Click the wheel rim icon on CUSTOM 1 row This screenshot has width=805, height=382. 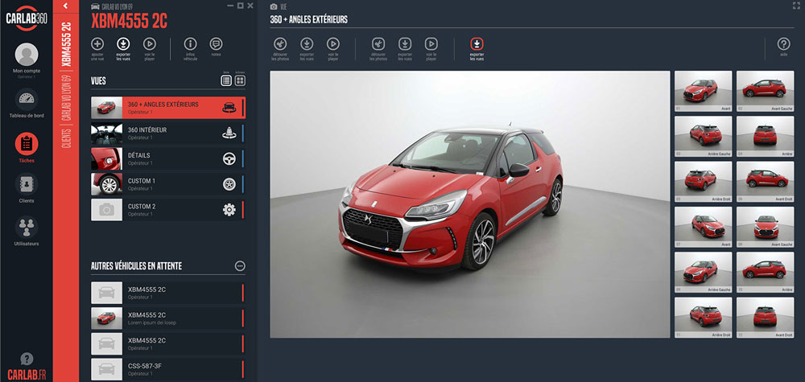point(229,185)
